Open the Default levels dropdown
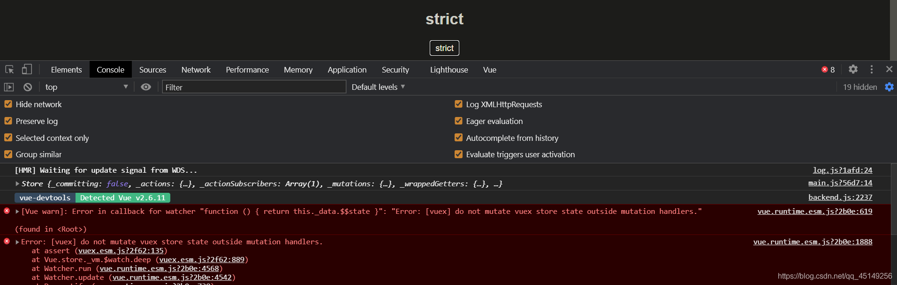The width and height of the screenshot is (897, 285). tap(378, 87)
